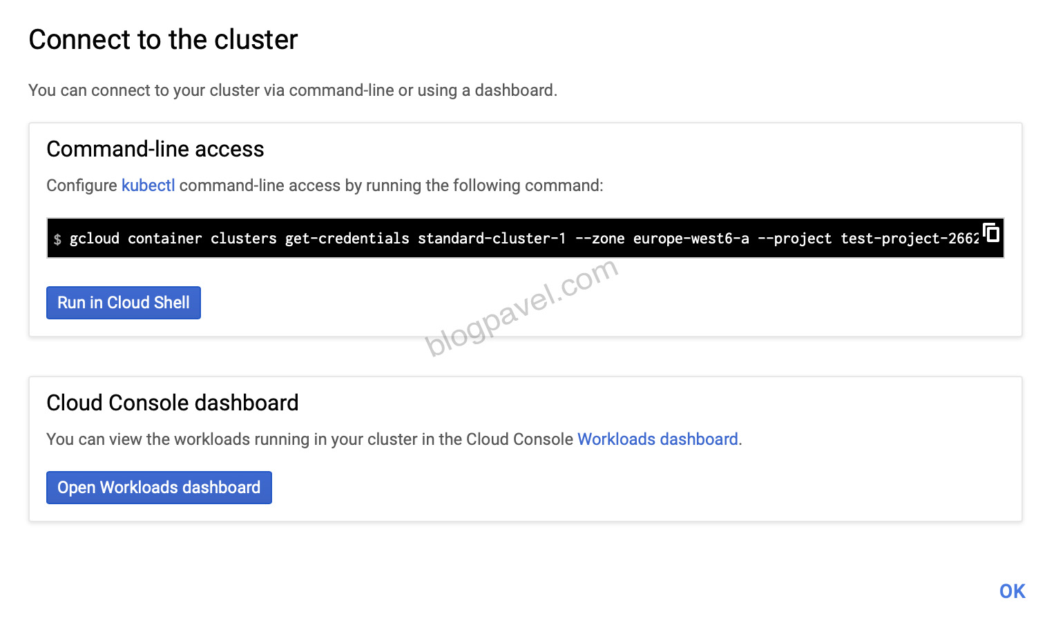1047x618 pixels.
Task: Open the kubectl documentation link
Action: [148, 186]
